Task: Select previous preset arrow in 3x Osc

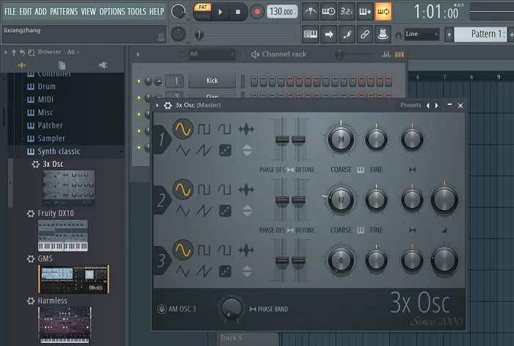Action: tap(428, 106)
